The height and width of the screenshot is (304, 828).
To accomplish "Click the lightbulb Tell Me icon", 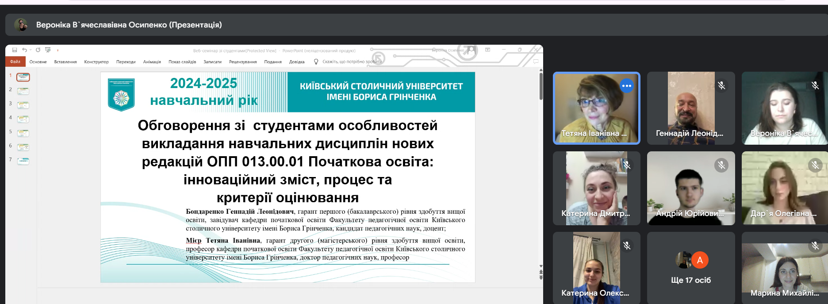I will [316, 62].
